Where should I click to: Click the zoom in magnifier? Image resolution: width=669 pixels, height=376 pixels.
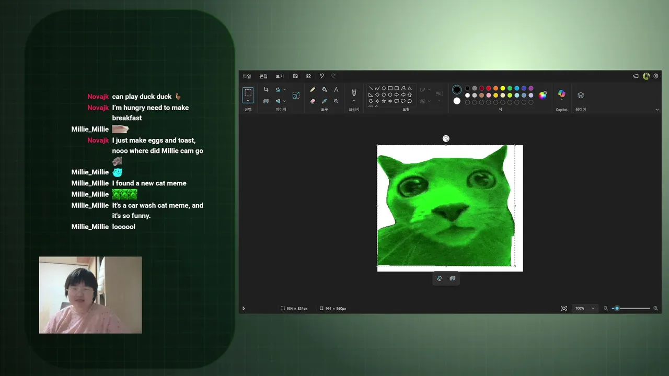pos(655,308)
